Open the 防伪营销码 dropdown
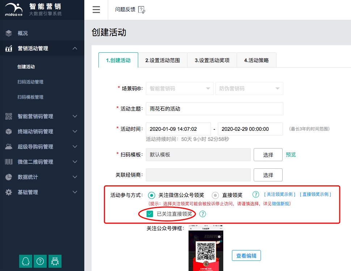This screenshot has height=271, width=351. click(x=249, y=89)
